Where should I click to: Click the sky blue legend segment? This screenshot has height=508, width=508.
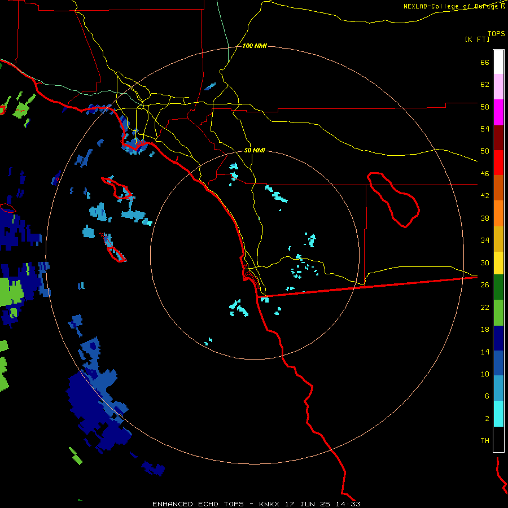coord(498,388)
